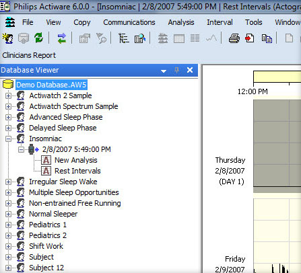
Task: Click the Friday 2/9/2007 activity plot
Action: 277,236
